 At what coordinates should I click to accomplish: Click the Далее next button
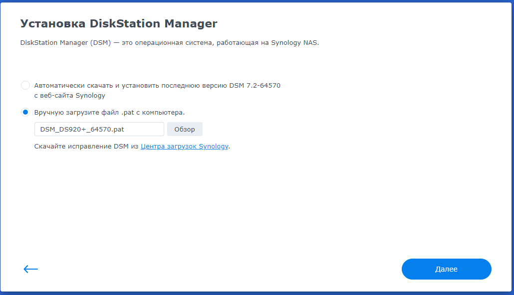point(446,269)
